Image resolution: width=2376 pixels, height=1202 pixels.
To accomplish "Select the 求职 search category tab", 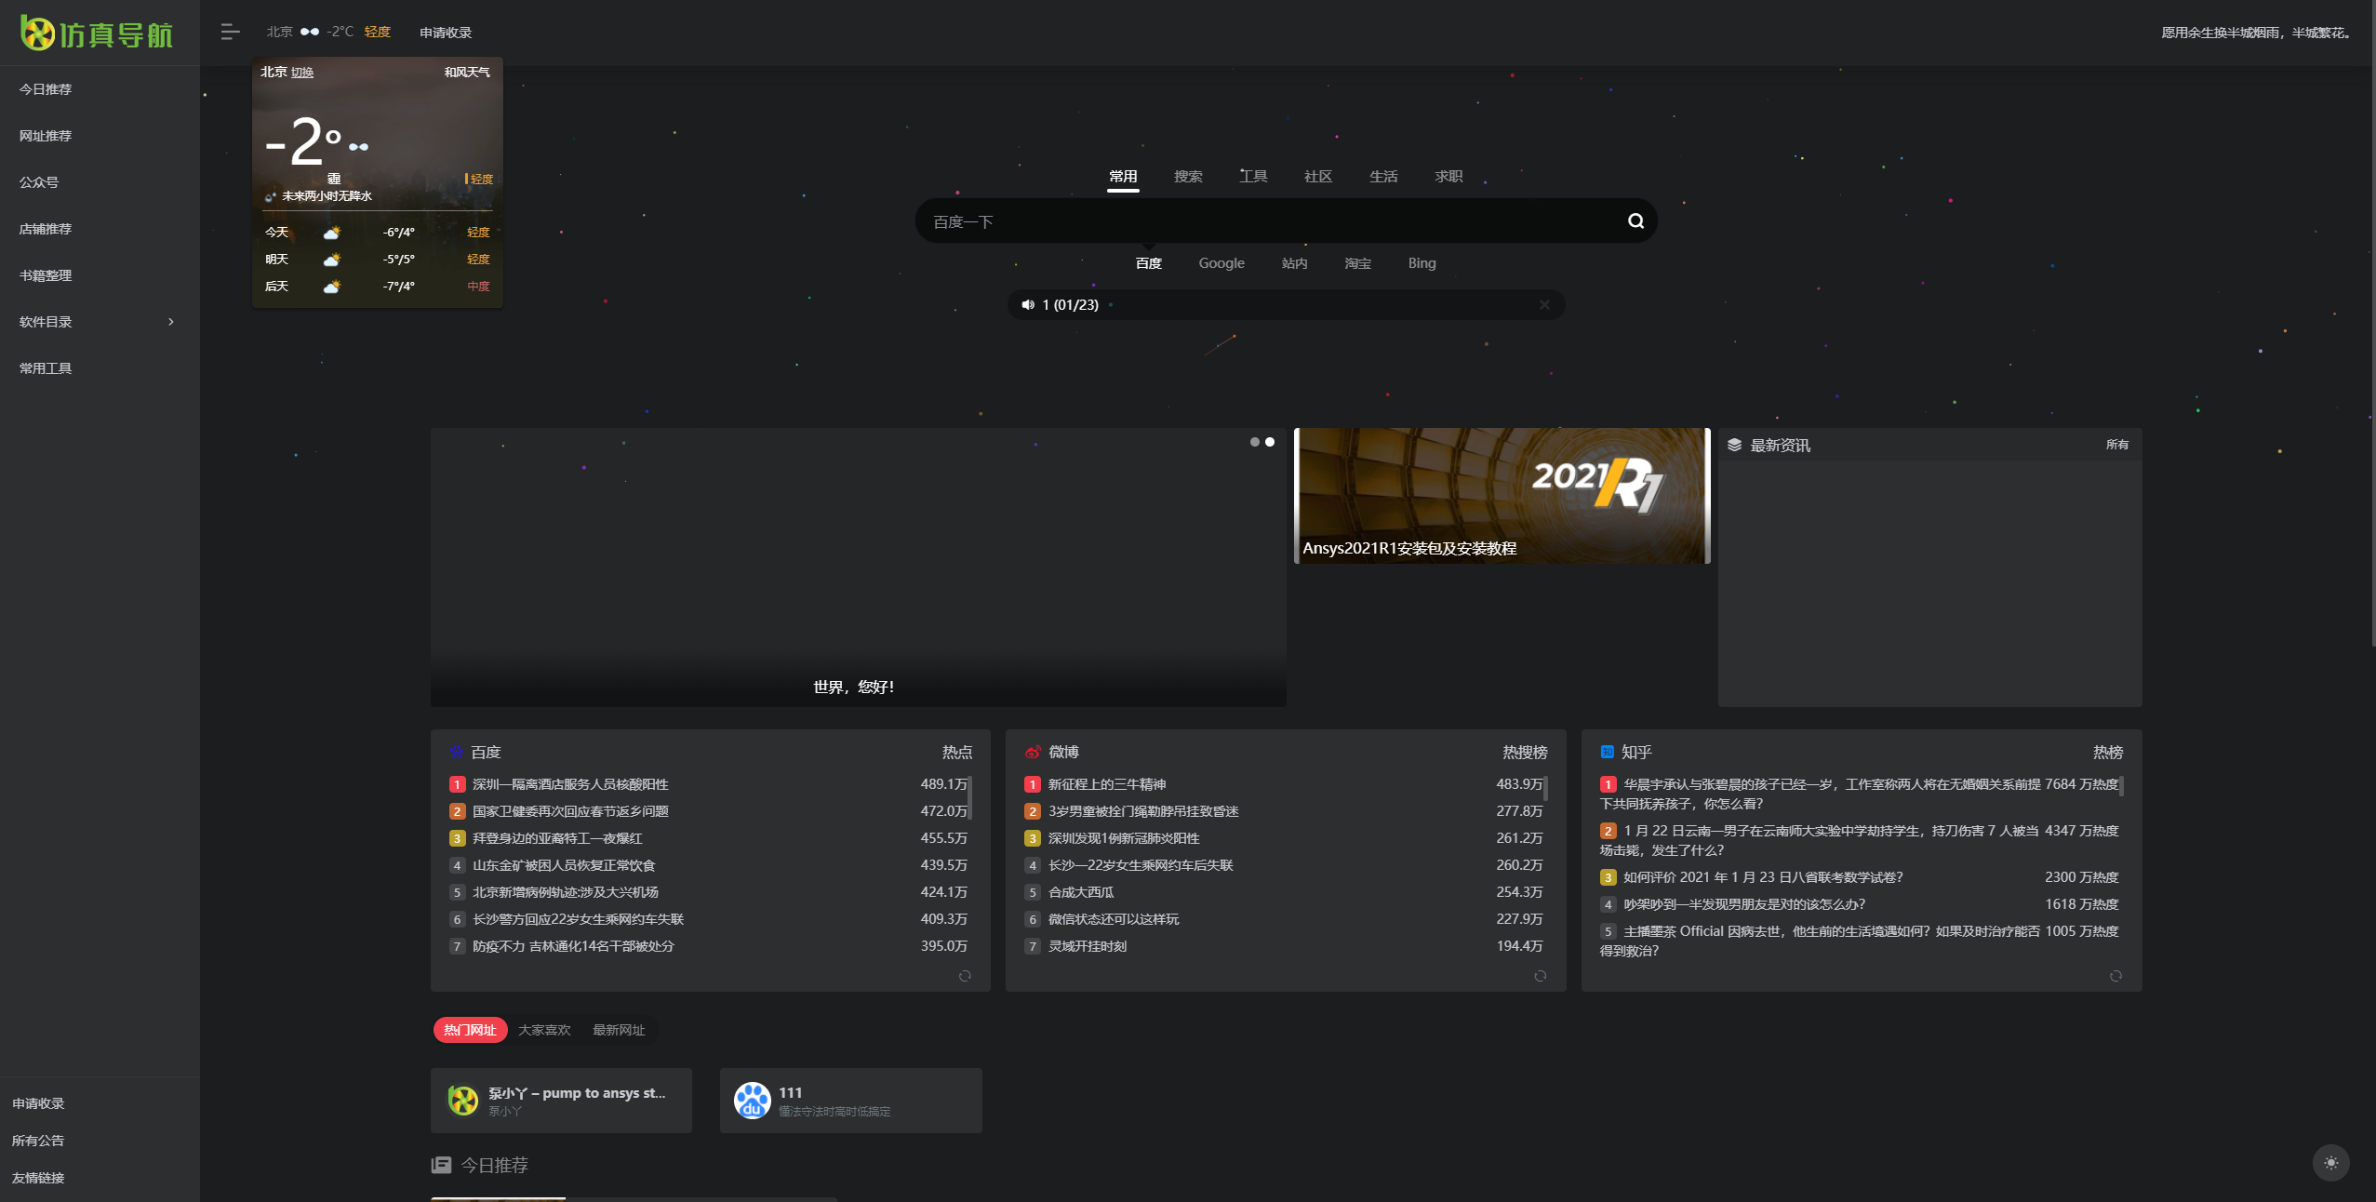I will tap(1448, 177).
